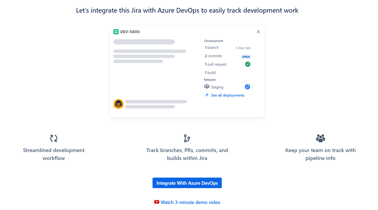Screen dimensions: 378x210
Task: Expand the 2 commits entry
Action: tap(213, 56)
